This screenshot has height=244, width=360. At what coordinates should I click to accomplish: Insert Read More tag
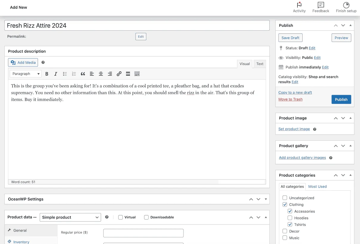pyautogui.click(x=128, y=74)
